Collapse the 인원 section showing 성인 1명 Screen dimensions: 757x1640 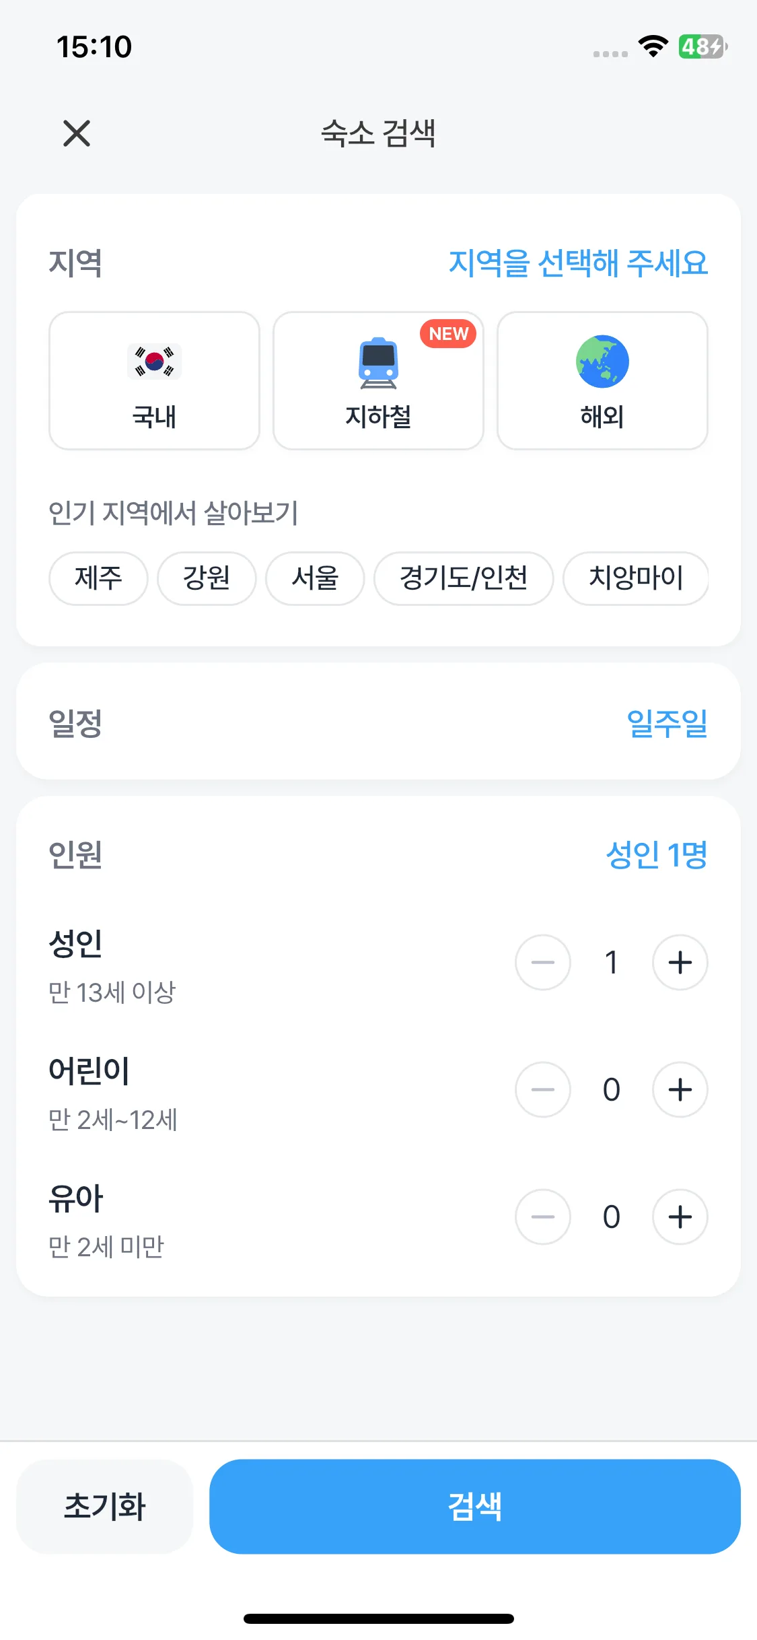[x=378, y=854]
